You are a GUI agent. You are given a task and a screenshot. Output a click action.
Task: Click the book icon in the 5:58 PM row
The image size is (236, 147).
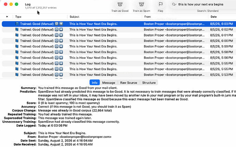pos(17,52)
